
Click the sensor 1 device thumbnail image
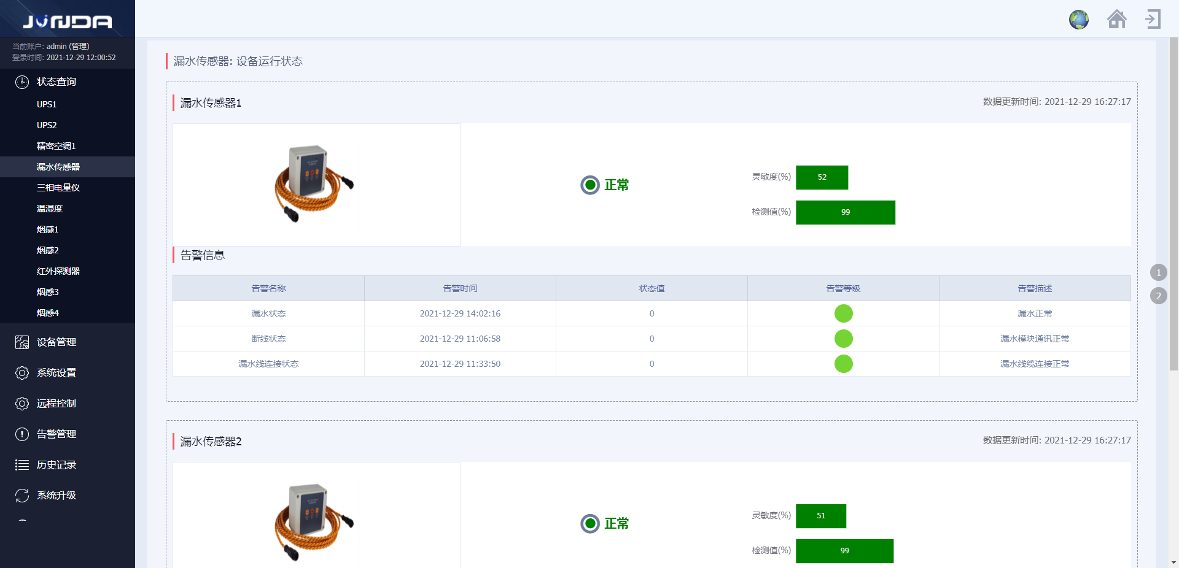314,184
